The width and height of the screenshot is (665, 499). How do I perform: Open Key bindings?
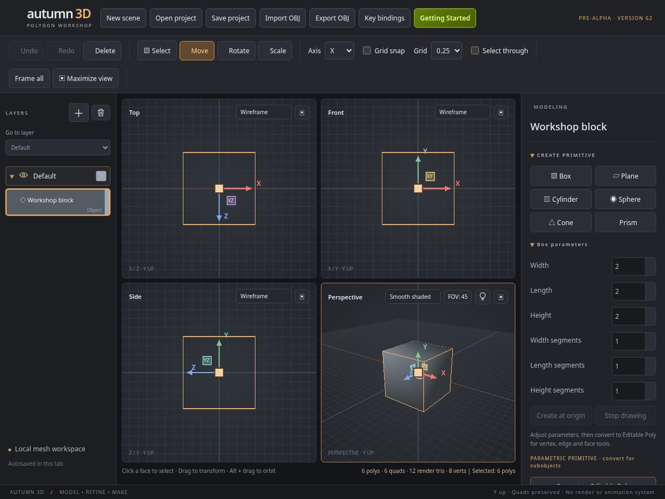(385, 18)
